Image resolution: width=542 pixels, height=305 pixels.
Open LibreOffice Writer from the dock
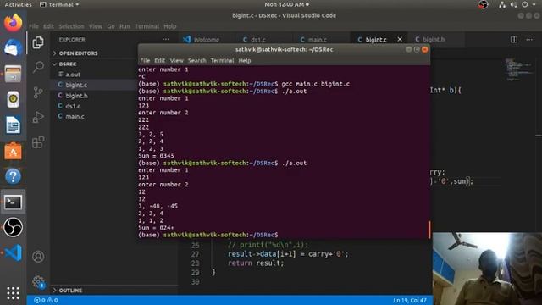[x=14, y=125]
